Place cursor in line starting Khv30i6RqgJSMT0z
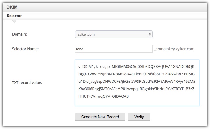This screenshot has width=210, height=129. [x=136, y=89]
